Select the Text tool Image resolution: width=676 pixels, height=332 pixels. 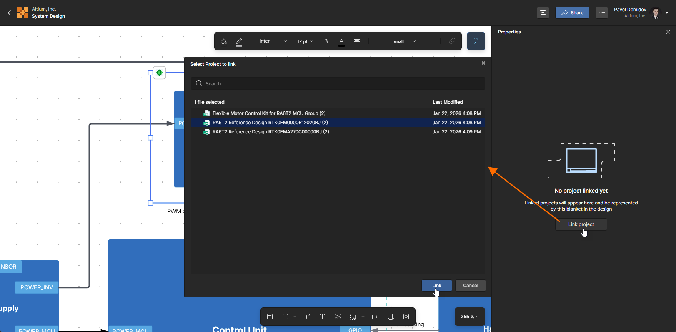[322, 317]
